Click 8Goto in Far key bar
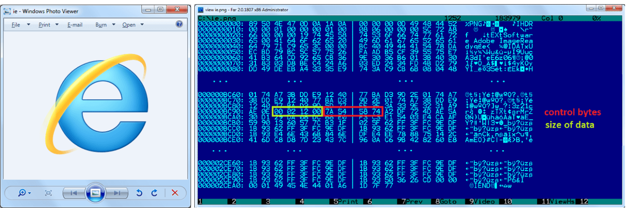The height and width of the screenshot is (208, 626). pyautogui.click(x=446, y=202)
